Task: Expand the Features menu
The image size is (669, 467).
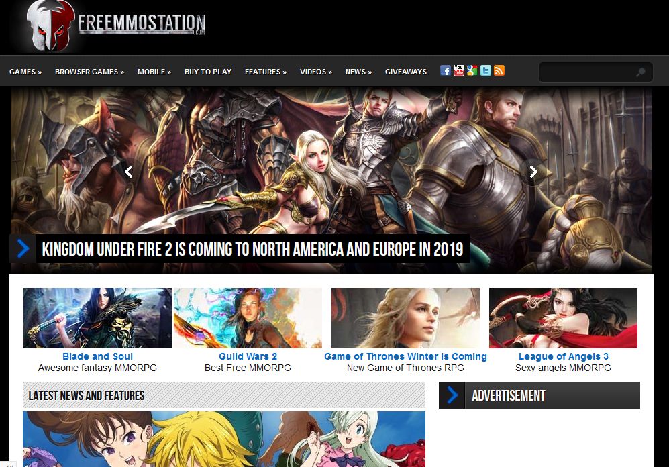Action: pyautogui.click(x=265, y=72)
